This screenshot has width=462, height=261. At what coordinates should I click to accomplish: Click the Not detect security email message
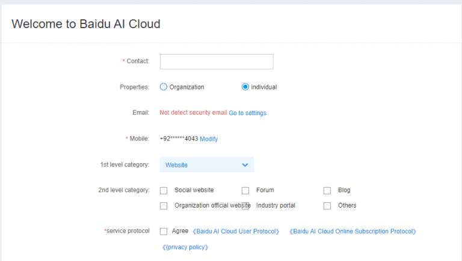[x=193, y=113]
